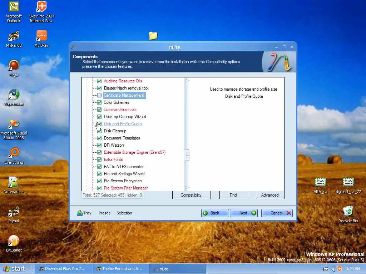Open MyPal 68 desktop shortcut

pos(14,39)
